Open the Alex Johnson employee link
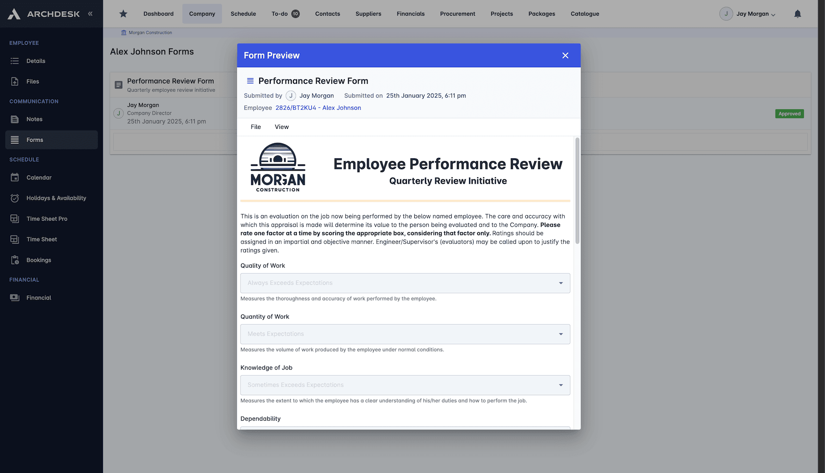This screenshot has width=825, height=473. pos(318,108)
